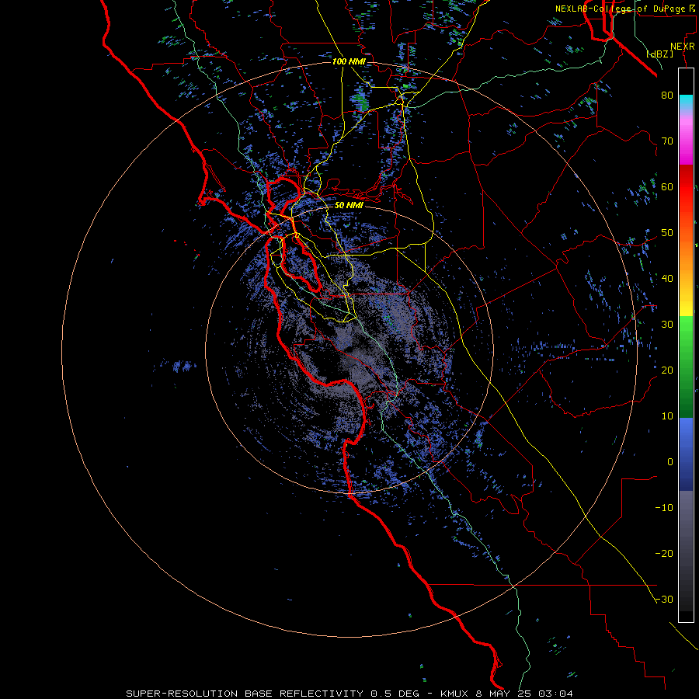Click the 50 NMI range ring label

point(349,206)
